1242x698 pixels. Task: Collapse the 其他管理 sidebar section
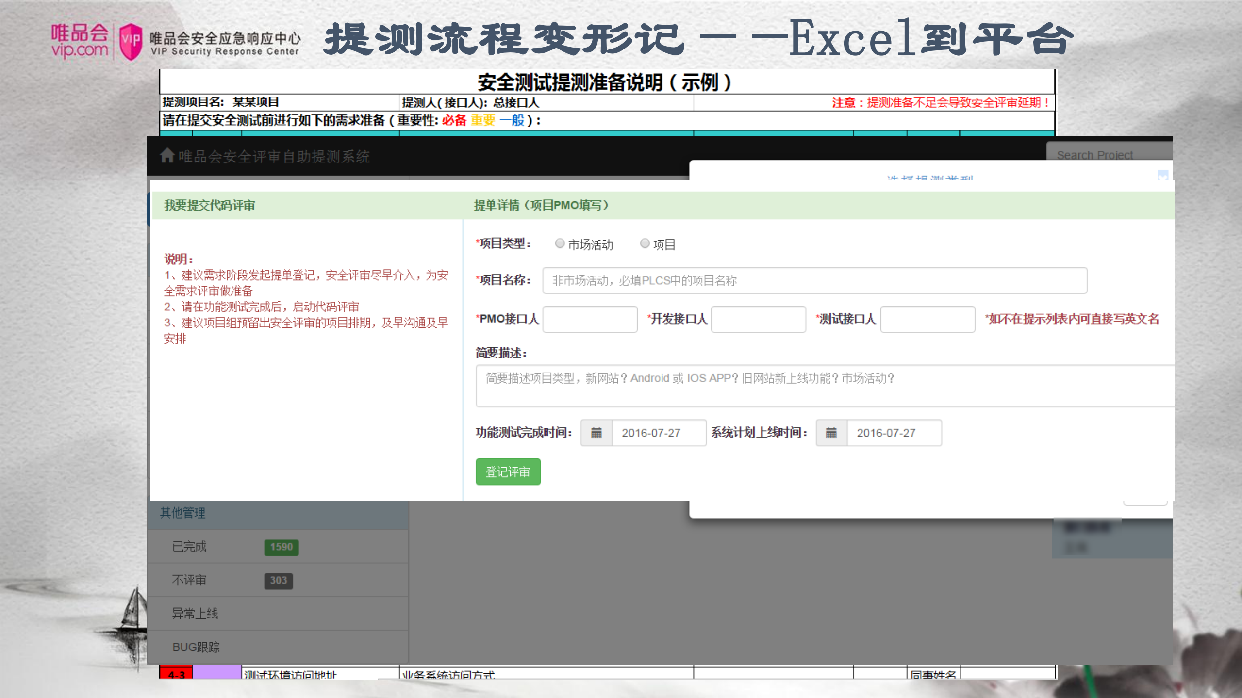coord(182,513)
